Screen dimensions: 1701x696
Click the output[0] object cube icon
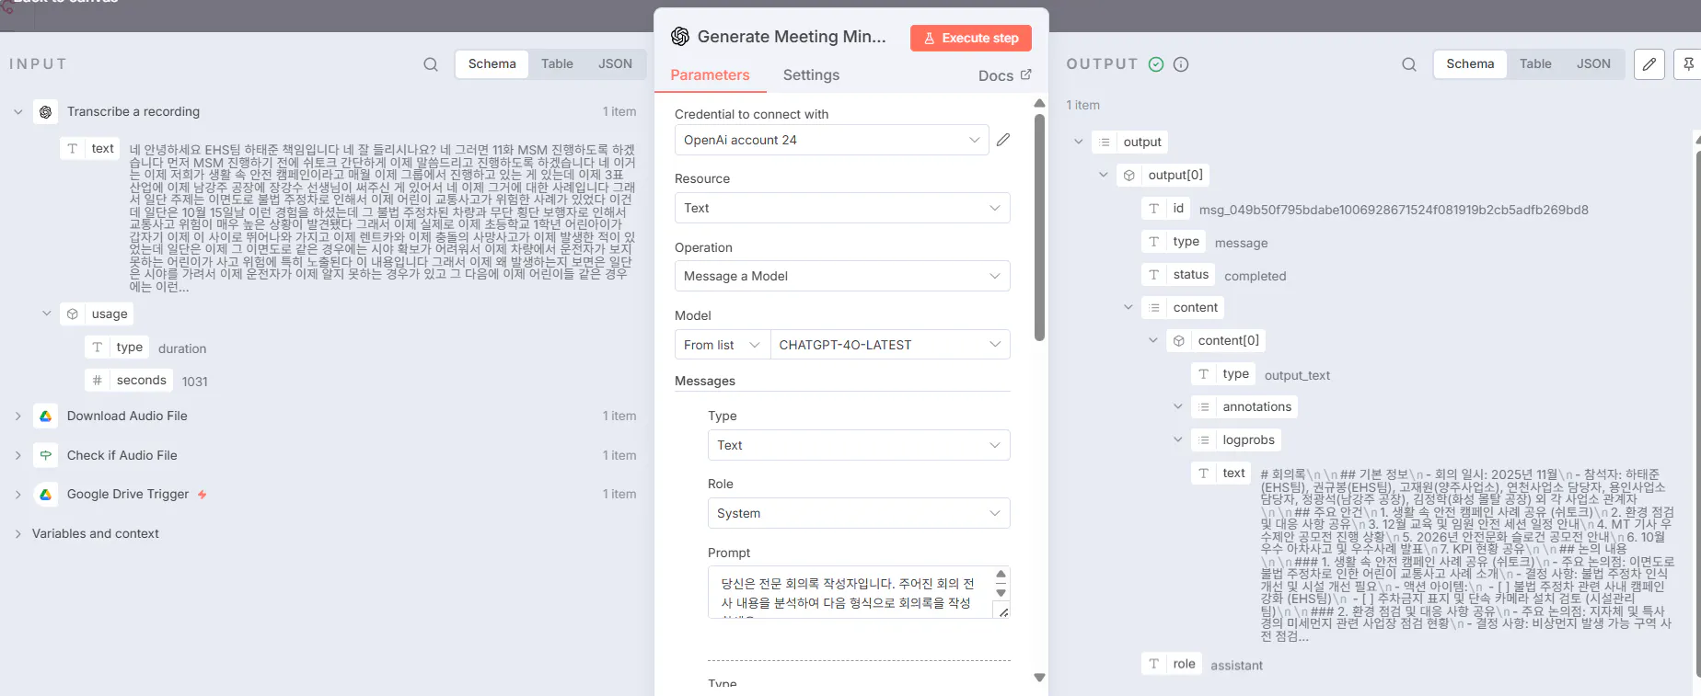1128,176
